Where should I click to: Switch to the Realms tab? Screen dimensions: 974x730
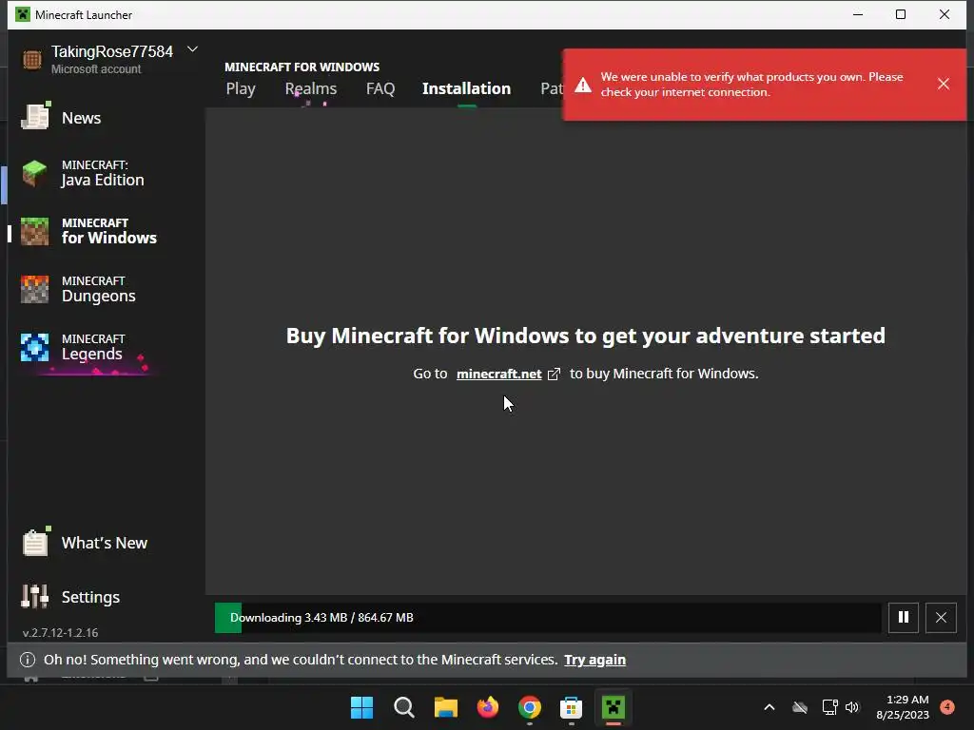311,88
